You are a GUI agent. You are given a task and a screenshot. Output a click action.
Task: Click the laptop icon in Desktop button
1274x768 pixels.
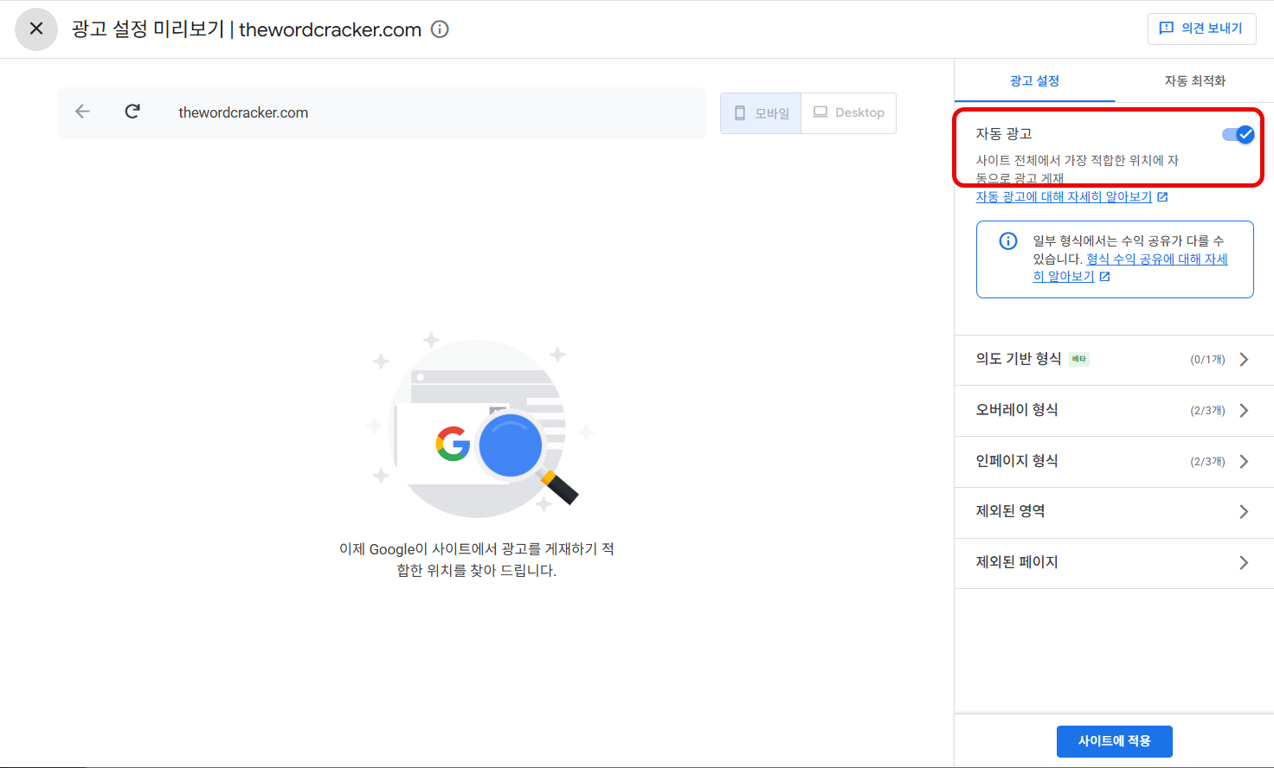click(x=820, y=112)
